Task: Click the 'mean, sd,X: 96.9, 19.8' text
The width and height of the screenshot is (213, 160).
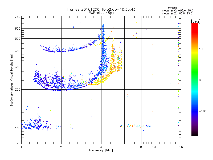Action: tap(177, 13)
